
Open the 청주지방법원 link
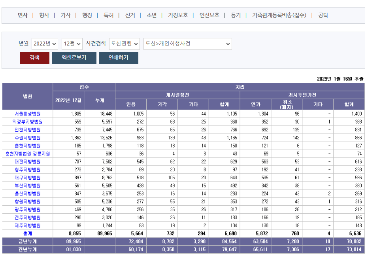(x=27, y=170)
